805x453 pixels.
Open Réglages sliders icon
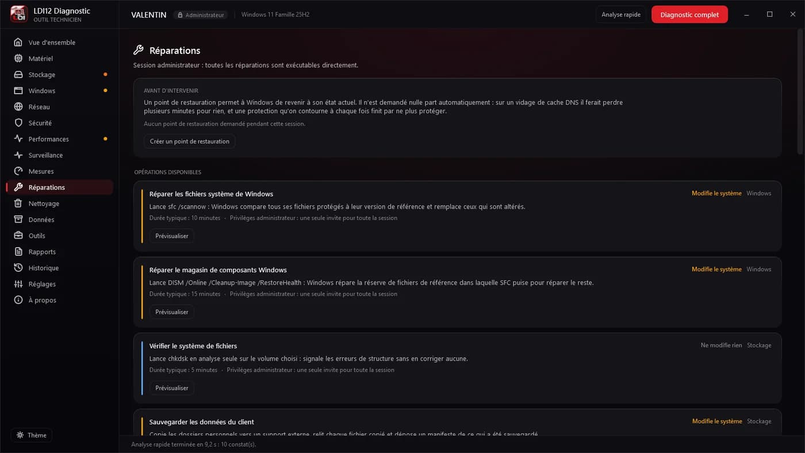[18, 284]
